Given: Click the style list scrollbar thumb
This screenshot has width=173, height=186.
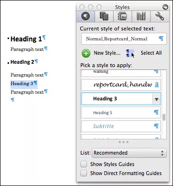Looking at the screenshot, I should (164, 117).
